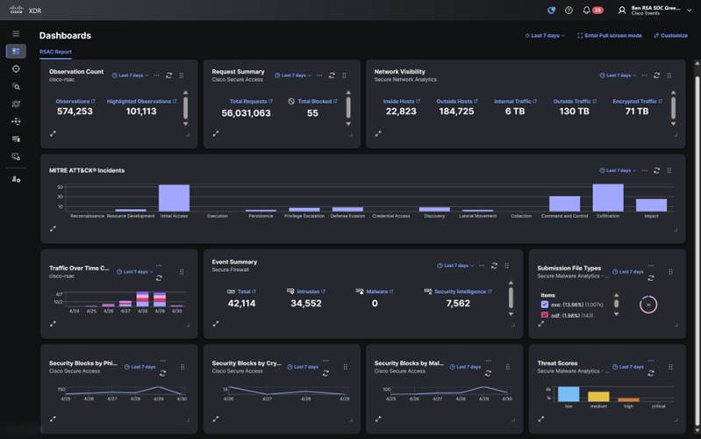Expand the Observation Count tile

pos(53,133)
